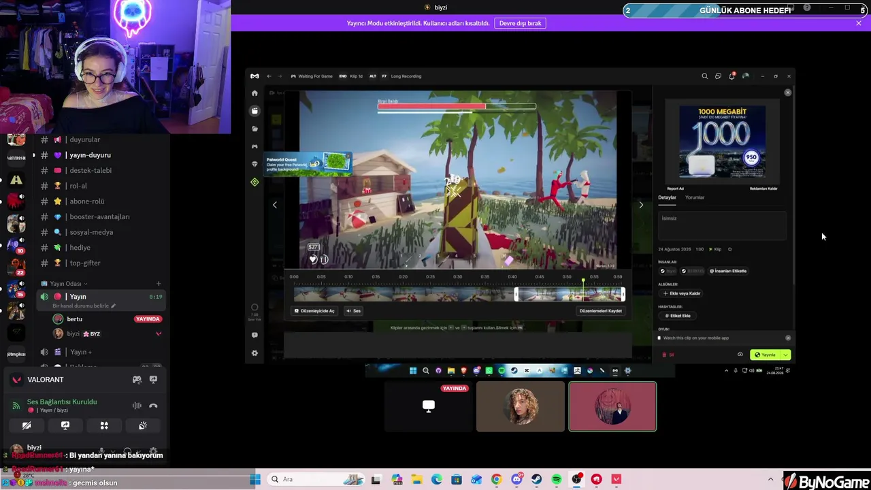Viewport: 871px width, 490px height.
Task: Open Medal notifications bell
Action: click(x=732, y=76)
